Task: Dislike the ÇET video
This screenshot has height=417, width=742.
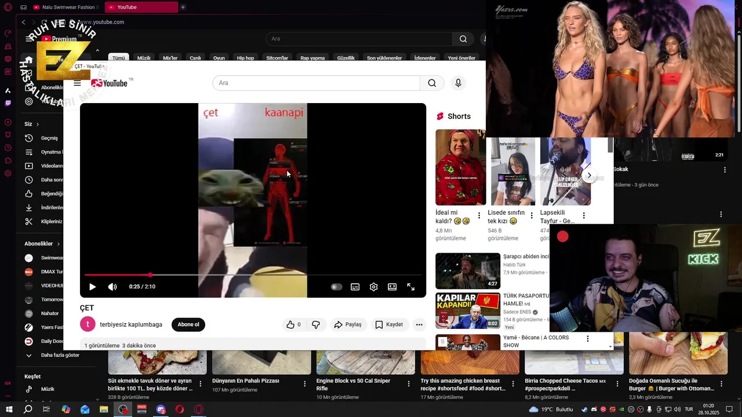Action: 316,324
